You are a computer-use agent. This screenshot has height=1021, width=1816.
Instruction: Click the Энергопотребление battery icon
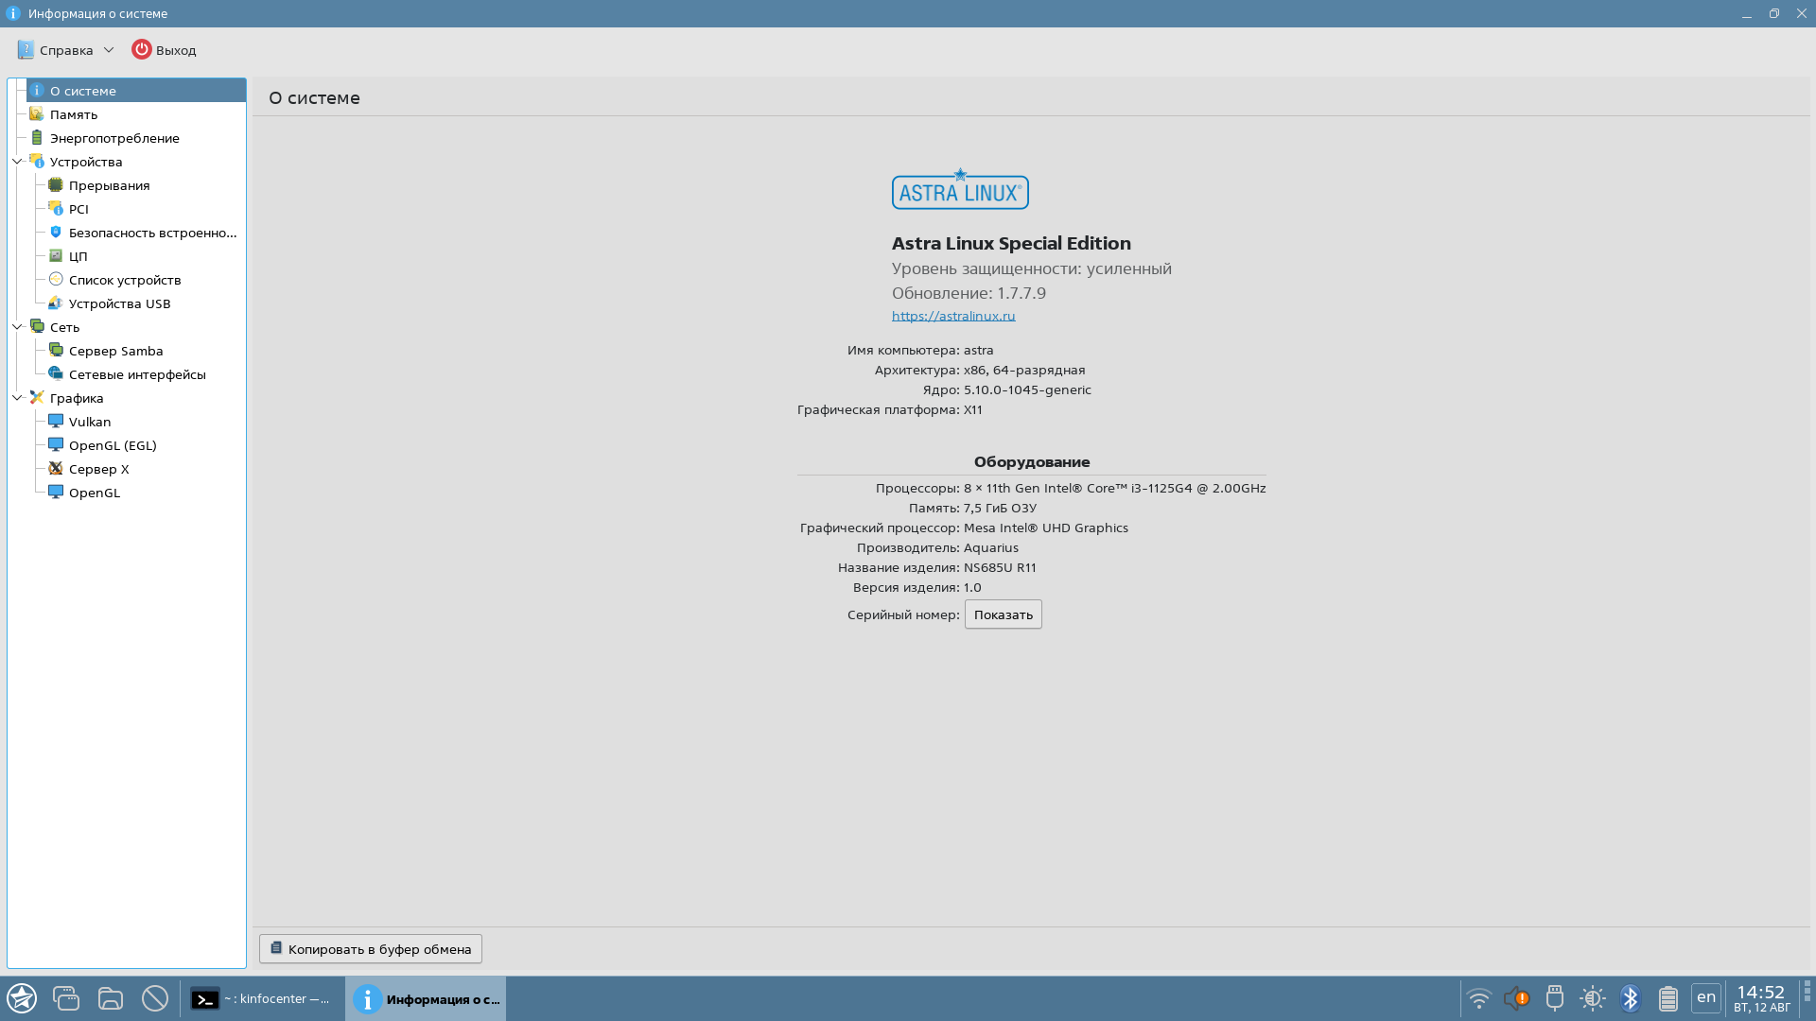(x=37, y=138)
